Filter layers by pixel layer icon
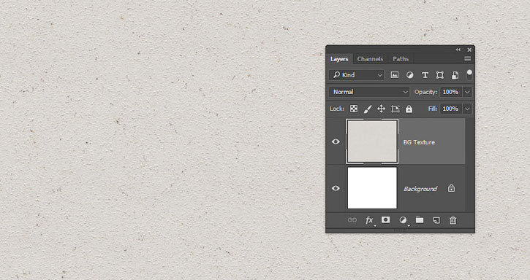Viewport: 530px width, 280px height. coord(395,75)
